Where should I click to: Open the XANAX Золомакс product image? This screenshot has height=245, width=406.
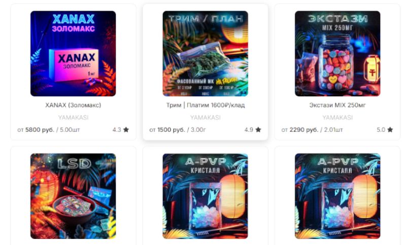pyautogui.click(x=73, y=54)
